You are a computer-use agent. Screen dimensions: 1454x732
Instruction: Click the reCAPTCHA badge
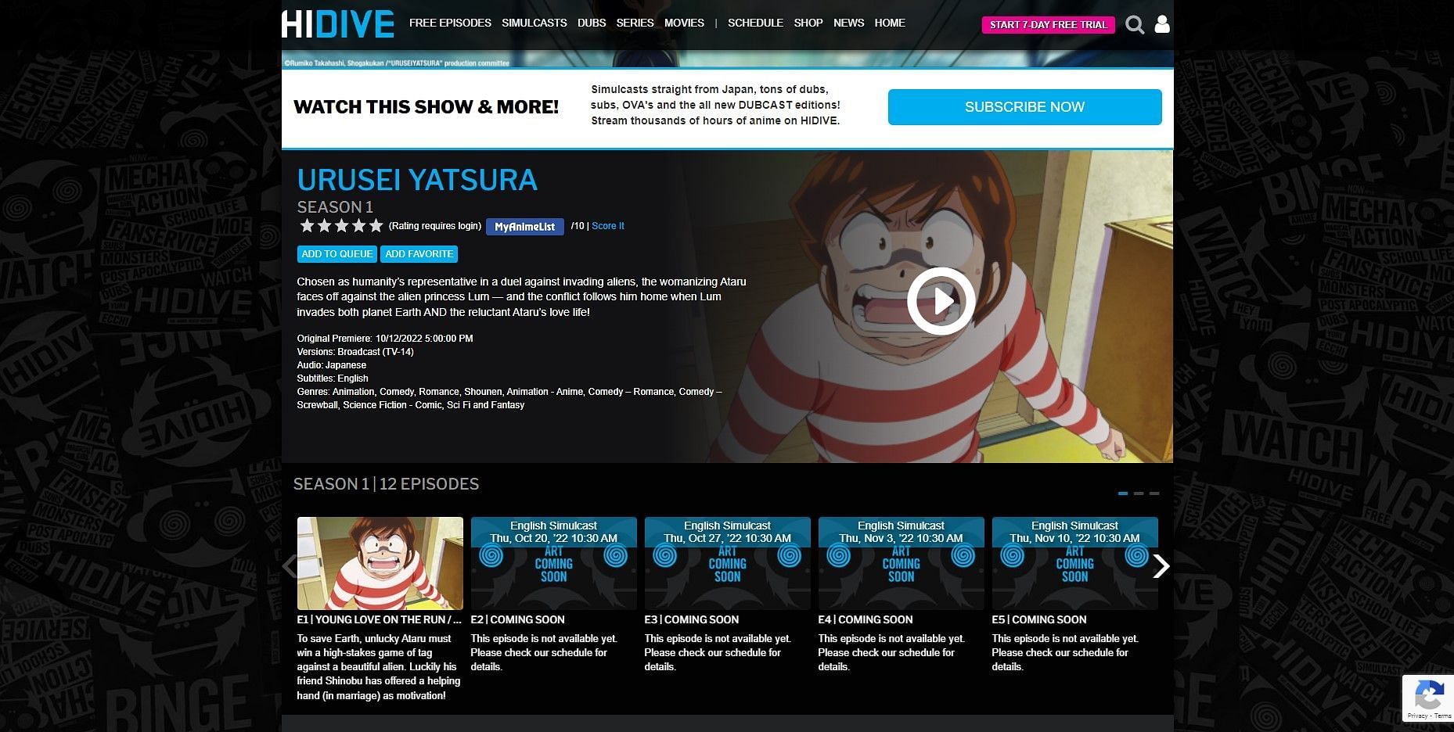(x=1428, y=698)
